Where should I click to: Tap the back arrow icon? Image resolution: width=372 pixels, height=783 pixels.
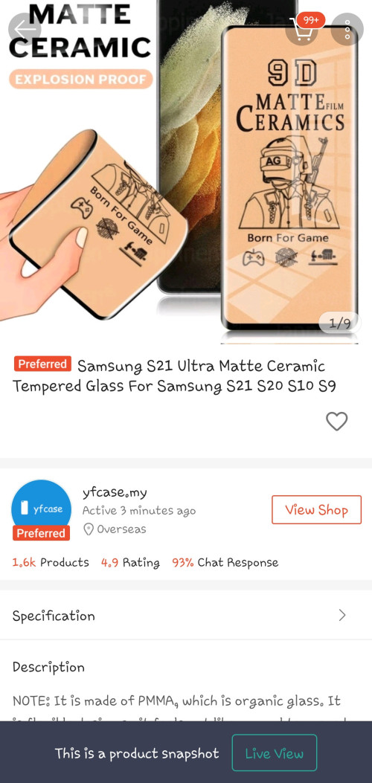(25, 29)
